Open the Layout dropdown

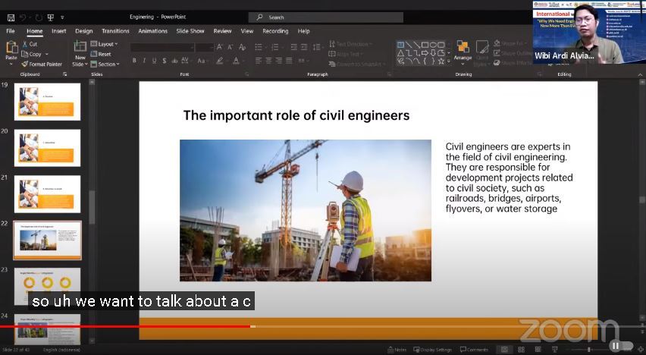(x=104, y=44)
